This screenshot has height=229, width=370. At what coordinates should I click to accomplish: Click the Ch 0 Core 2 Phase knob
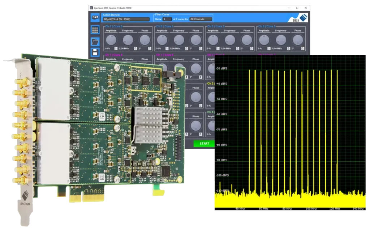coord(246,40)
